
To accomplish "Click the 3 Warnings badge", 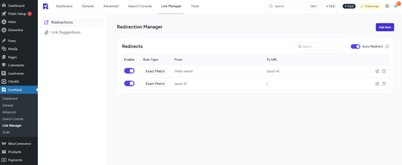I will point(370,6).
